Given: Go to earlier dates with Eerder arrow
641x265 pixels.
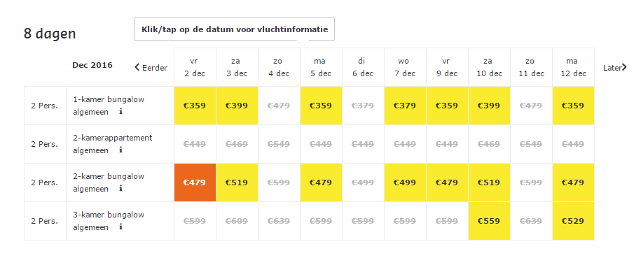Looking at the screenshot, I should pos(151,68).
